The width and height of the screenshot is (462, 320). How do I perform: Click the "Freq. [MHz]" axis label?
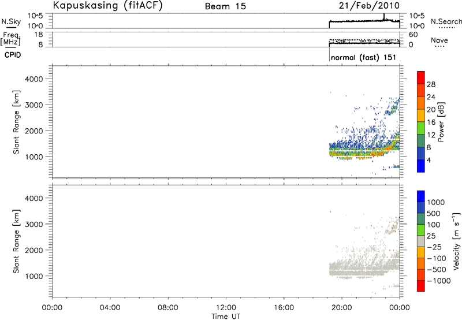click(x=10, y=39)
